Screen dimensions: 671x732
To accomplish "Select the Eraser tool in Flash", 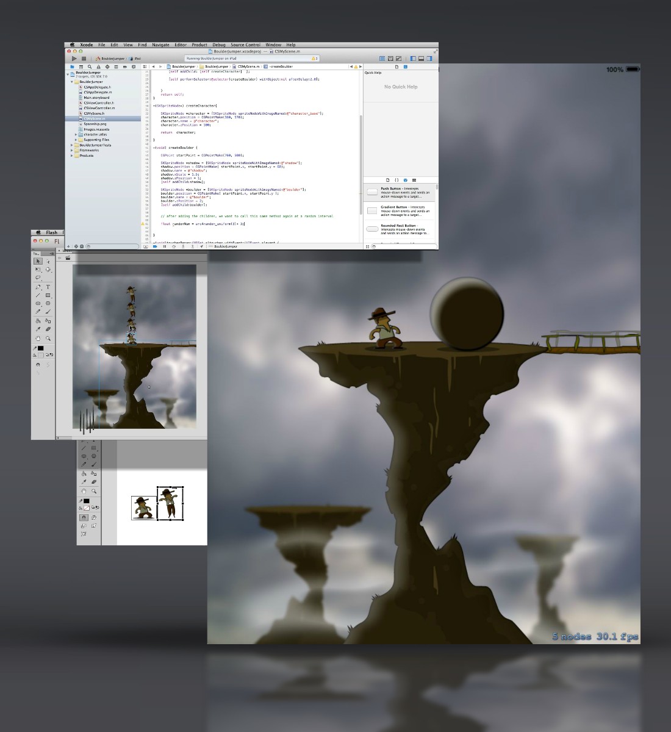I will 48,329.
